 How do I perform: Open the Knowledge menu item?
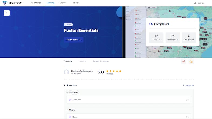(x=36, y=3)
